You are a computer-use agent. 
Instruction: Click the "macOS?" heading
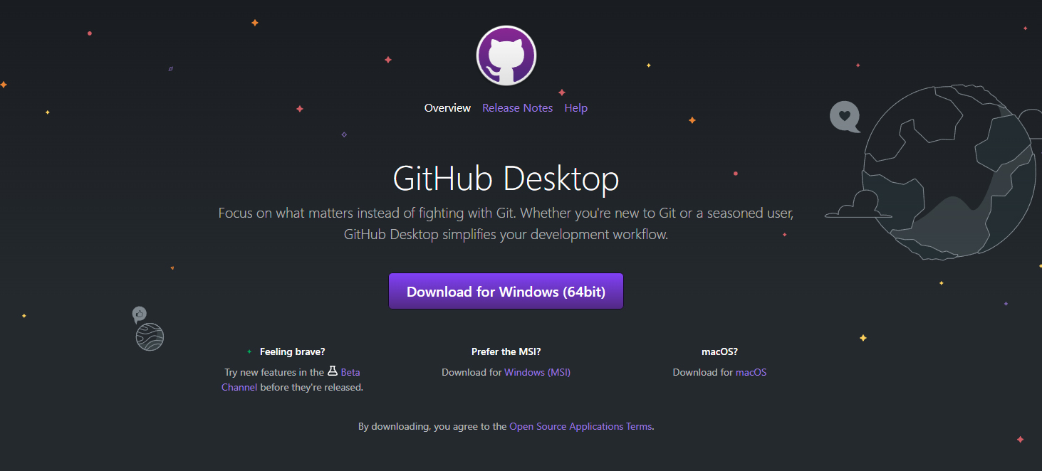tap(719, 351)
